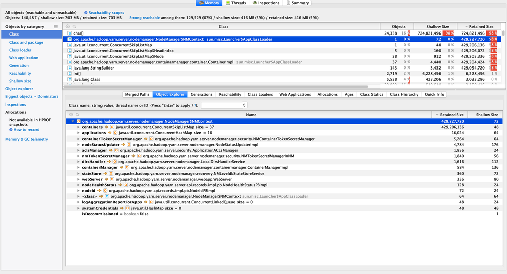Select Web application in sidebar
507x274 pixels.
click(x=23, y=58)
